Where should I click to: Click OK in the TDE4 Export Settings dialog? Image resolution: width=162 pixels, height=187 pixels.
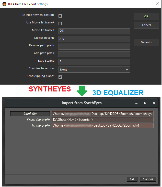pyautogui.click(x=146, y=17)
